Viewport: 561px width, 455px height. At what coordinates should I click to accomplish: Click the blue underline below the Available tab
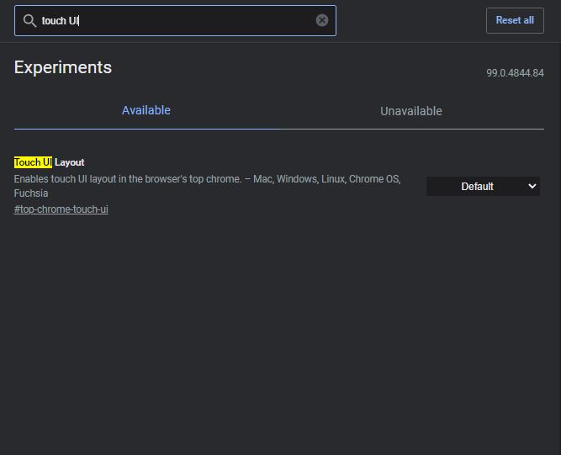coord(146,130)
